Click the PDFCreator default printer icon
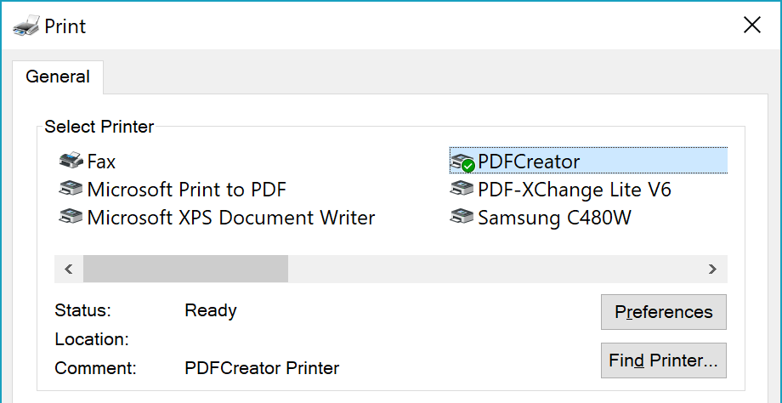Image resolution: width=782 pixels, height=403 pixels. click(x=462, y=162)
